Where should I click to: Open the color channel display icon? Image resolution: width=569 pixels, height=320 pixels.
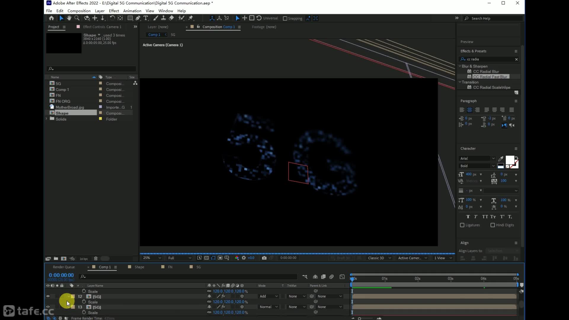pos(237,258)
